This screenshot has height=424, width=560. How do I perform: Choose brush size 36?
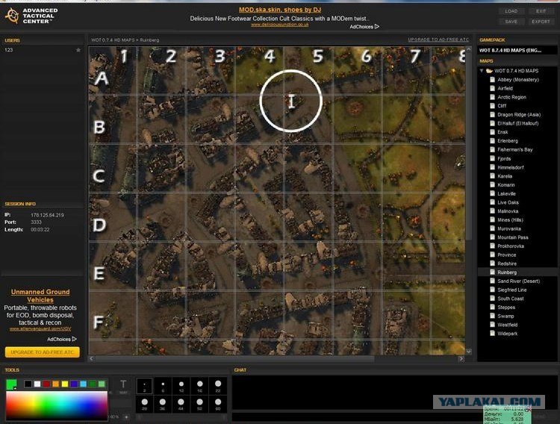tap(163, 404)
